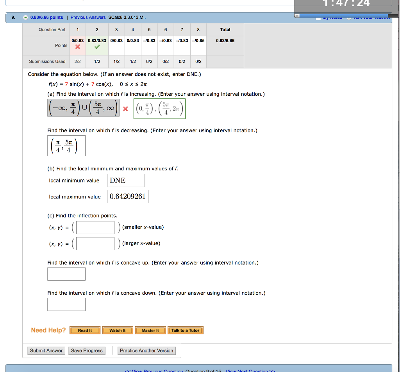Viewport: 400px width, 372px height.
Task: Click the Read It help button
Action: (x=85, y=331)
